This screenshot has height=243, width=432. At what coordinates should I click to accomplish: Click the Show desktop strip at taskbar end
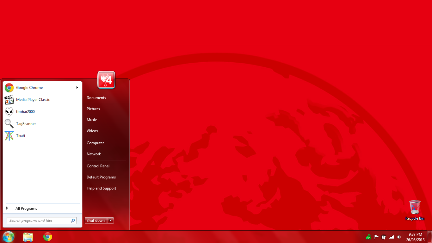pyautogui.click(x=430, y=237)
